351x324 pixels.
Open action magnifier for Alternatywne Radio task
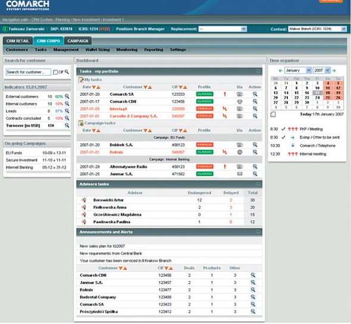click(255, 166)
